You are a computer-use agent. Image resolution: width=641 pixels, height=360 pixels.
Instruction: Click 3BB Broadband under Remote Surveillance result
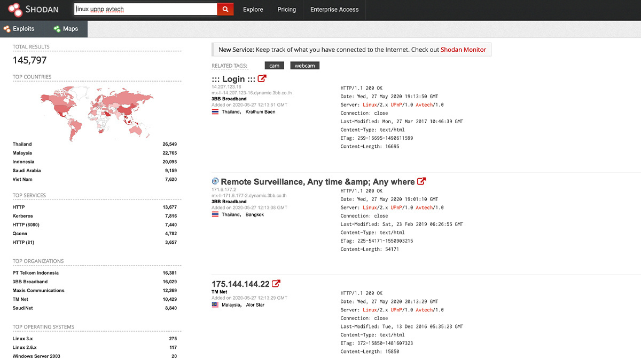(x=229, y=202)
